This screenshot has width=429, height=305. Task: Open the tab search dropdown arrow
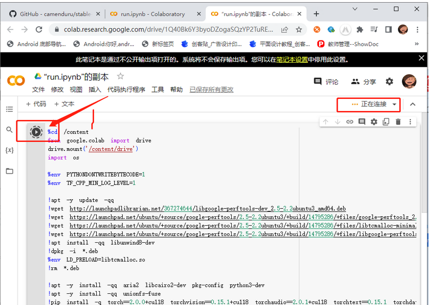point(355,9)
